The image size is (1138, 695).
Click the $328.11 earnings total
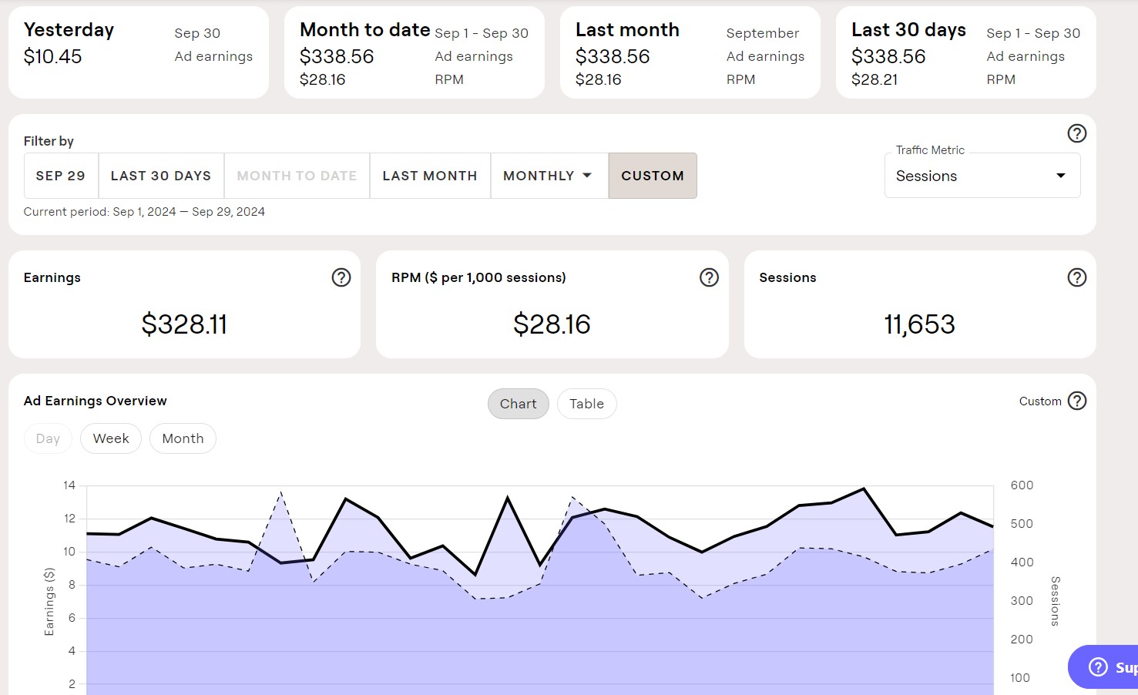(184, 324)
